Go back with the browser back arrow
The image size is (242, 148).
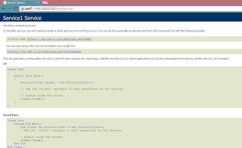coord(3,9)
